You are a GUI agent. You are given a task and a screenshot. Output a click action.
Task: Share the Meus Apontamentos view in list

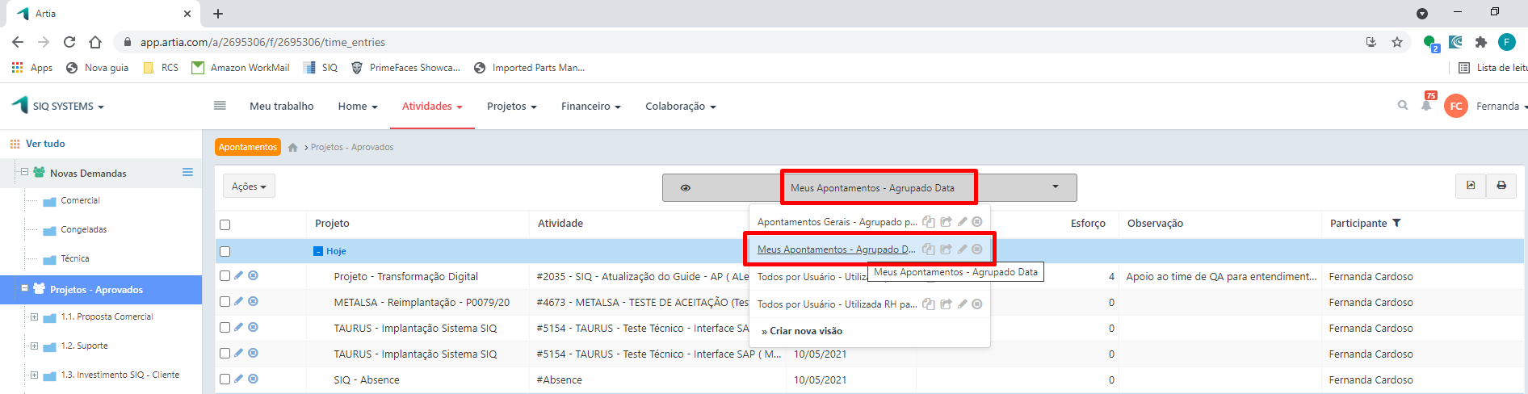(x=946, y=249)
